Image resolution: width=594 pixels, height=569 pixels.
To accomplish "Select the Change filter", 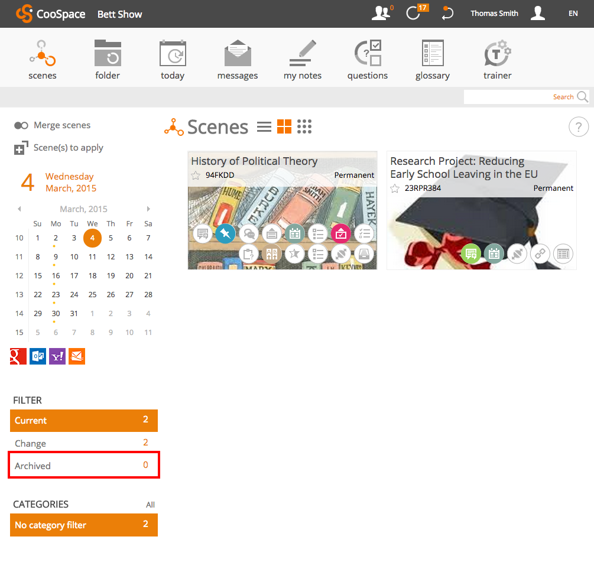I will (x=84, y=443).
